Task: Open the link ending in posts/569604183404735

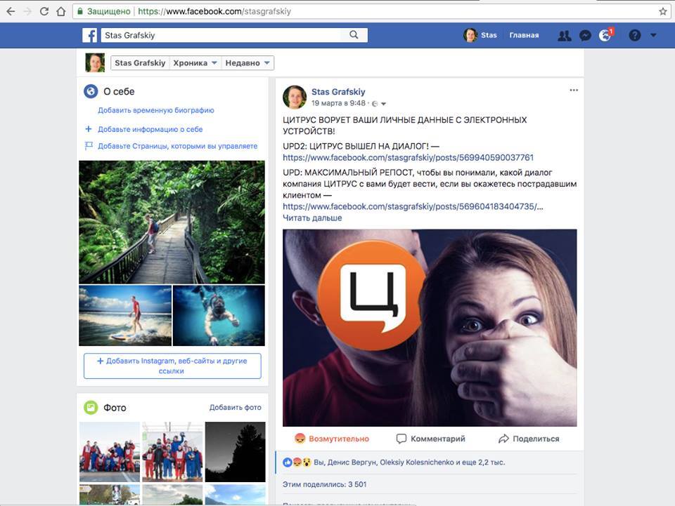Action: pos(413,206)
